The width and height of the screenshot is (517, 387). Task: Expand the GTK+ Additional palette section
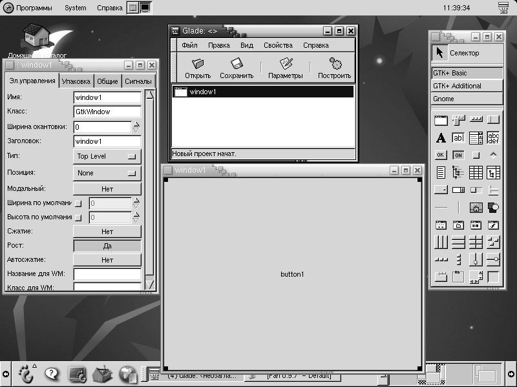click(467, 86)
